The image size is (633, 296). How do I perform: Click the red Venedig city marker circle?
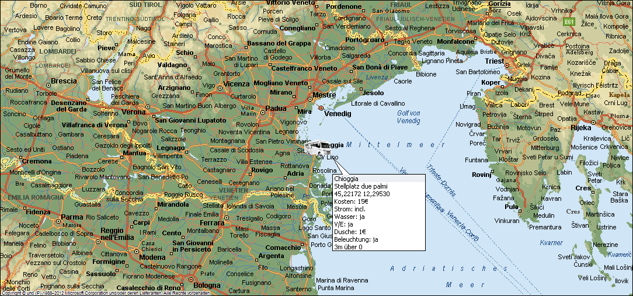(321, 107)
